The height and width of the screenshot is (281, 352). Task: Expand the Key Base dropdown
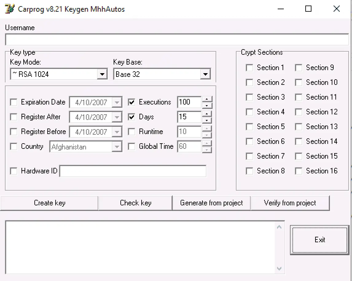tap(205, 74)
